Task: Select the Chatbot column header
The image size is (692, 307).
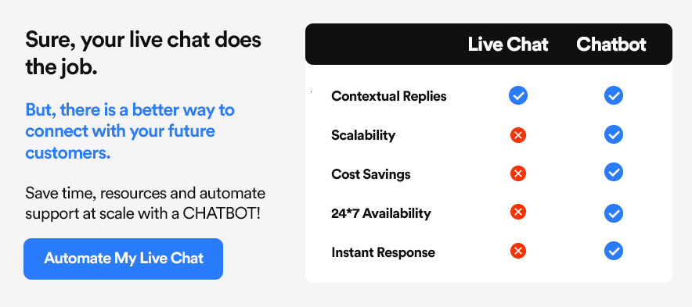Action: pos(611,45)
